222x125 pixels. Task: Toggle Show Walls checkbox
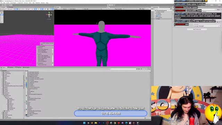point(53,60)
